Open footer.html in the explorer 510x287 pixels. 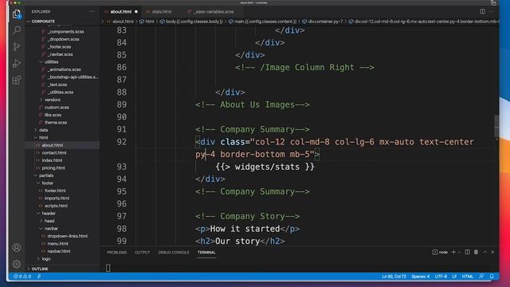55,191
